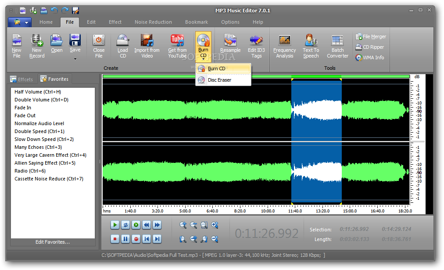Open the File Merger tool
This screenshot has width=444, height=270.
(x=371, y=36)
